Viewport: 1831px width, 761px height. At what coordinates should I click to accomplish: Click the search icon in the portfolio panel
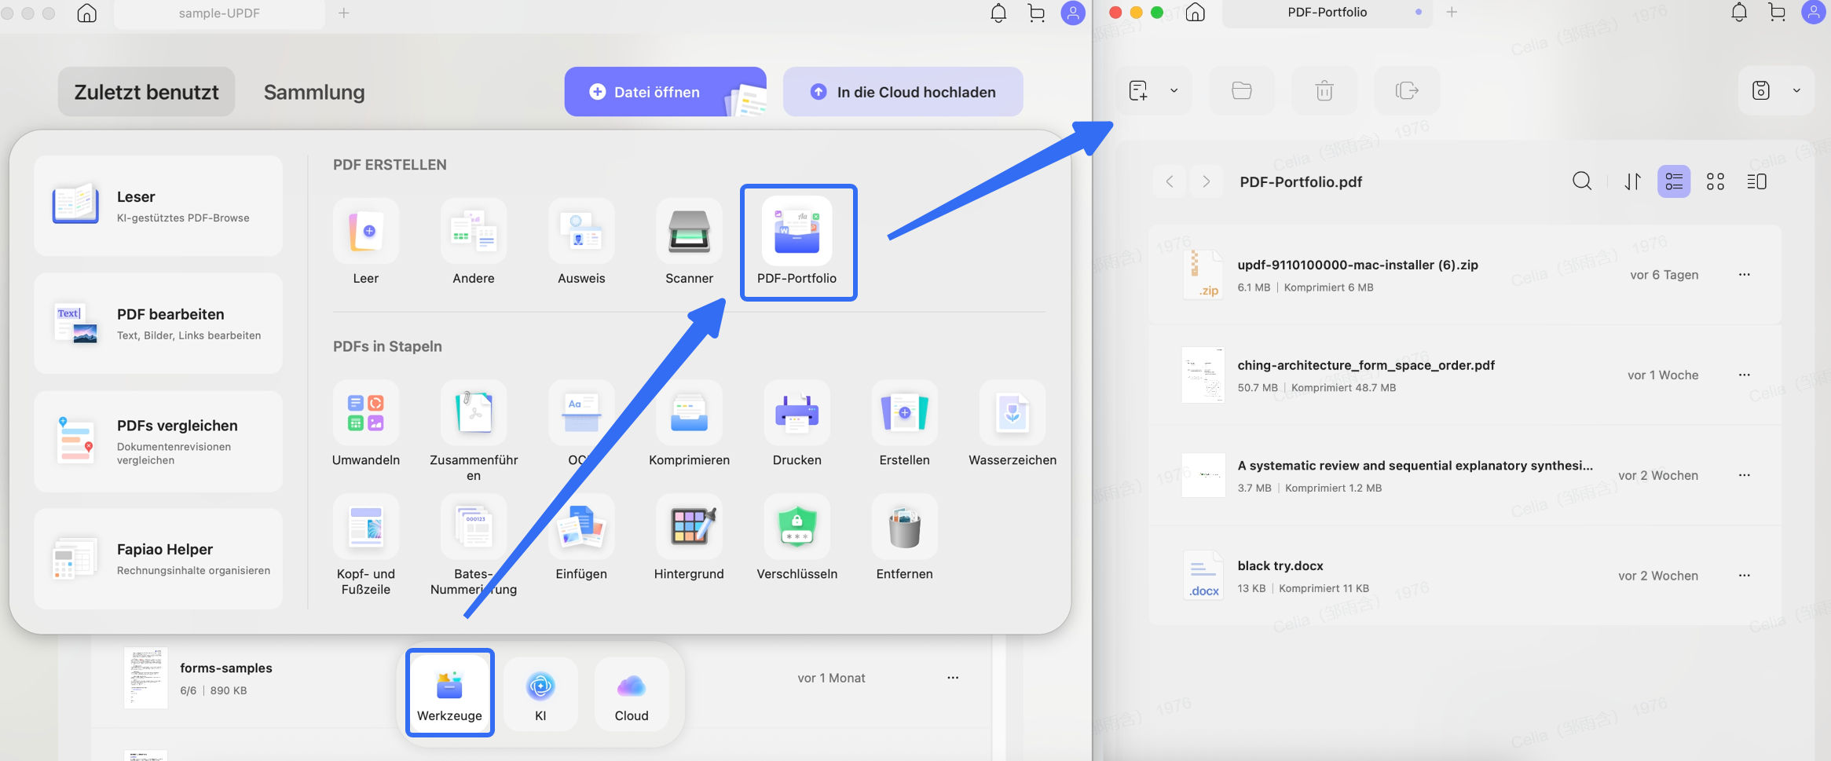(1582, 181)
